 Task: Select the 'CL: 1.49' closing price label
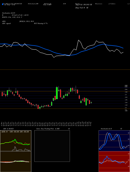[x=47, y=5]
